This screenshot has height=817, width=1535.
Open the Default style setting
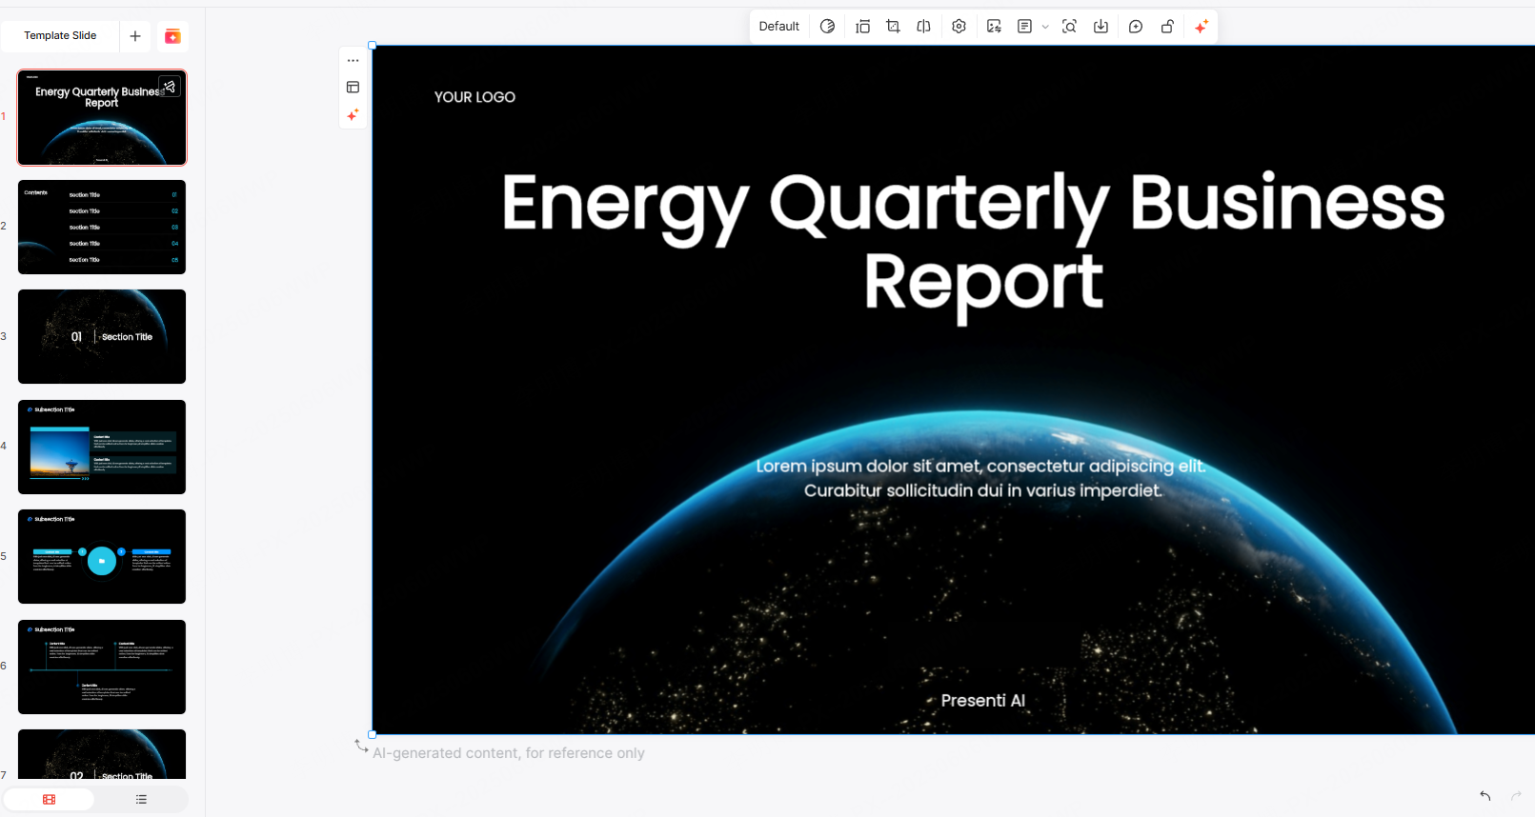(778, 27)
